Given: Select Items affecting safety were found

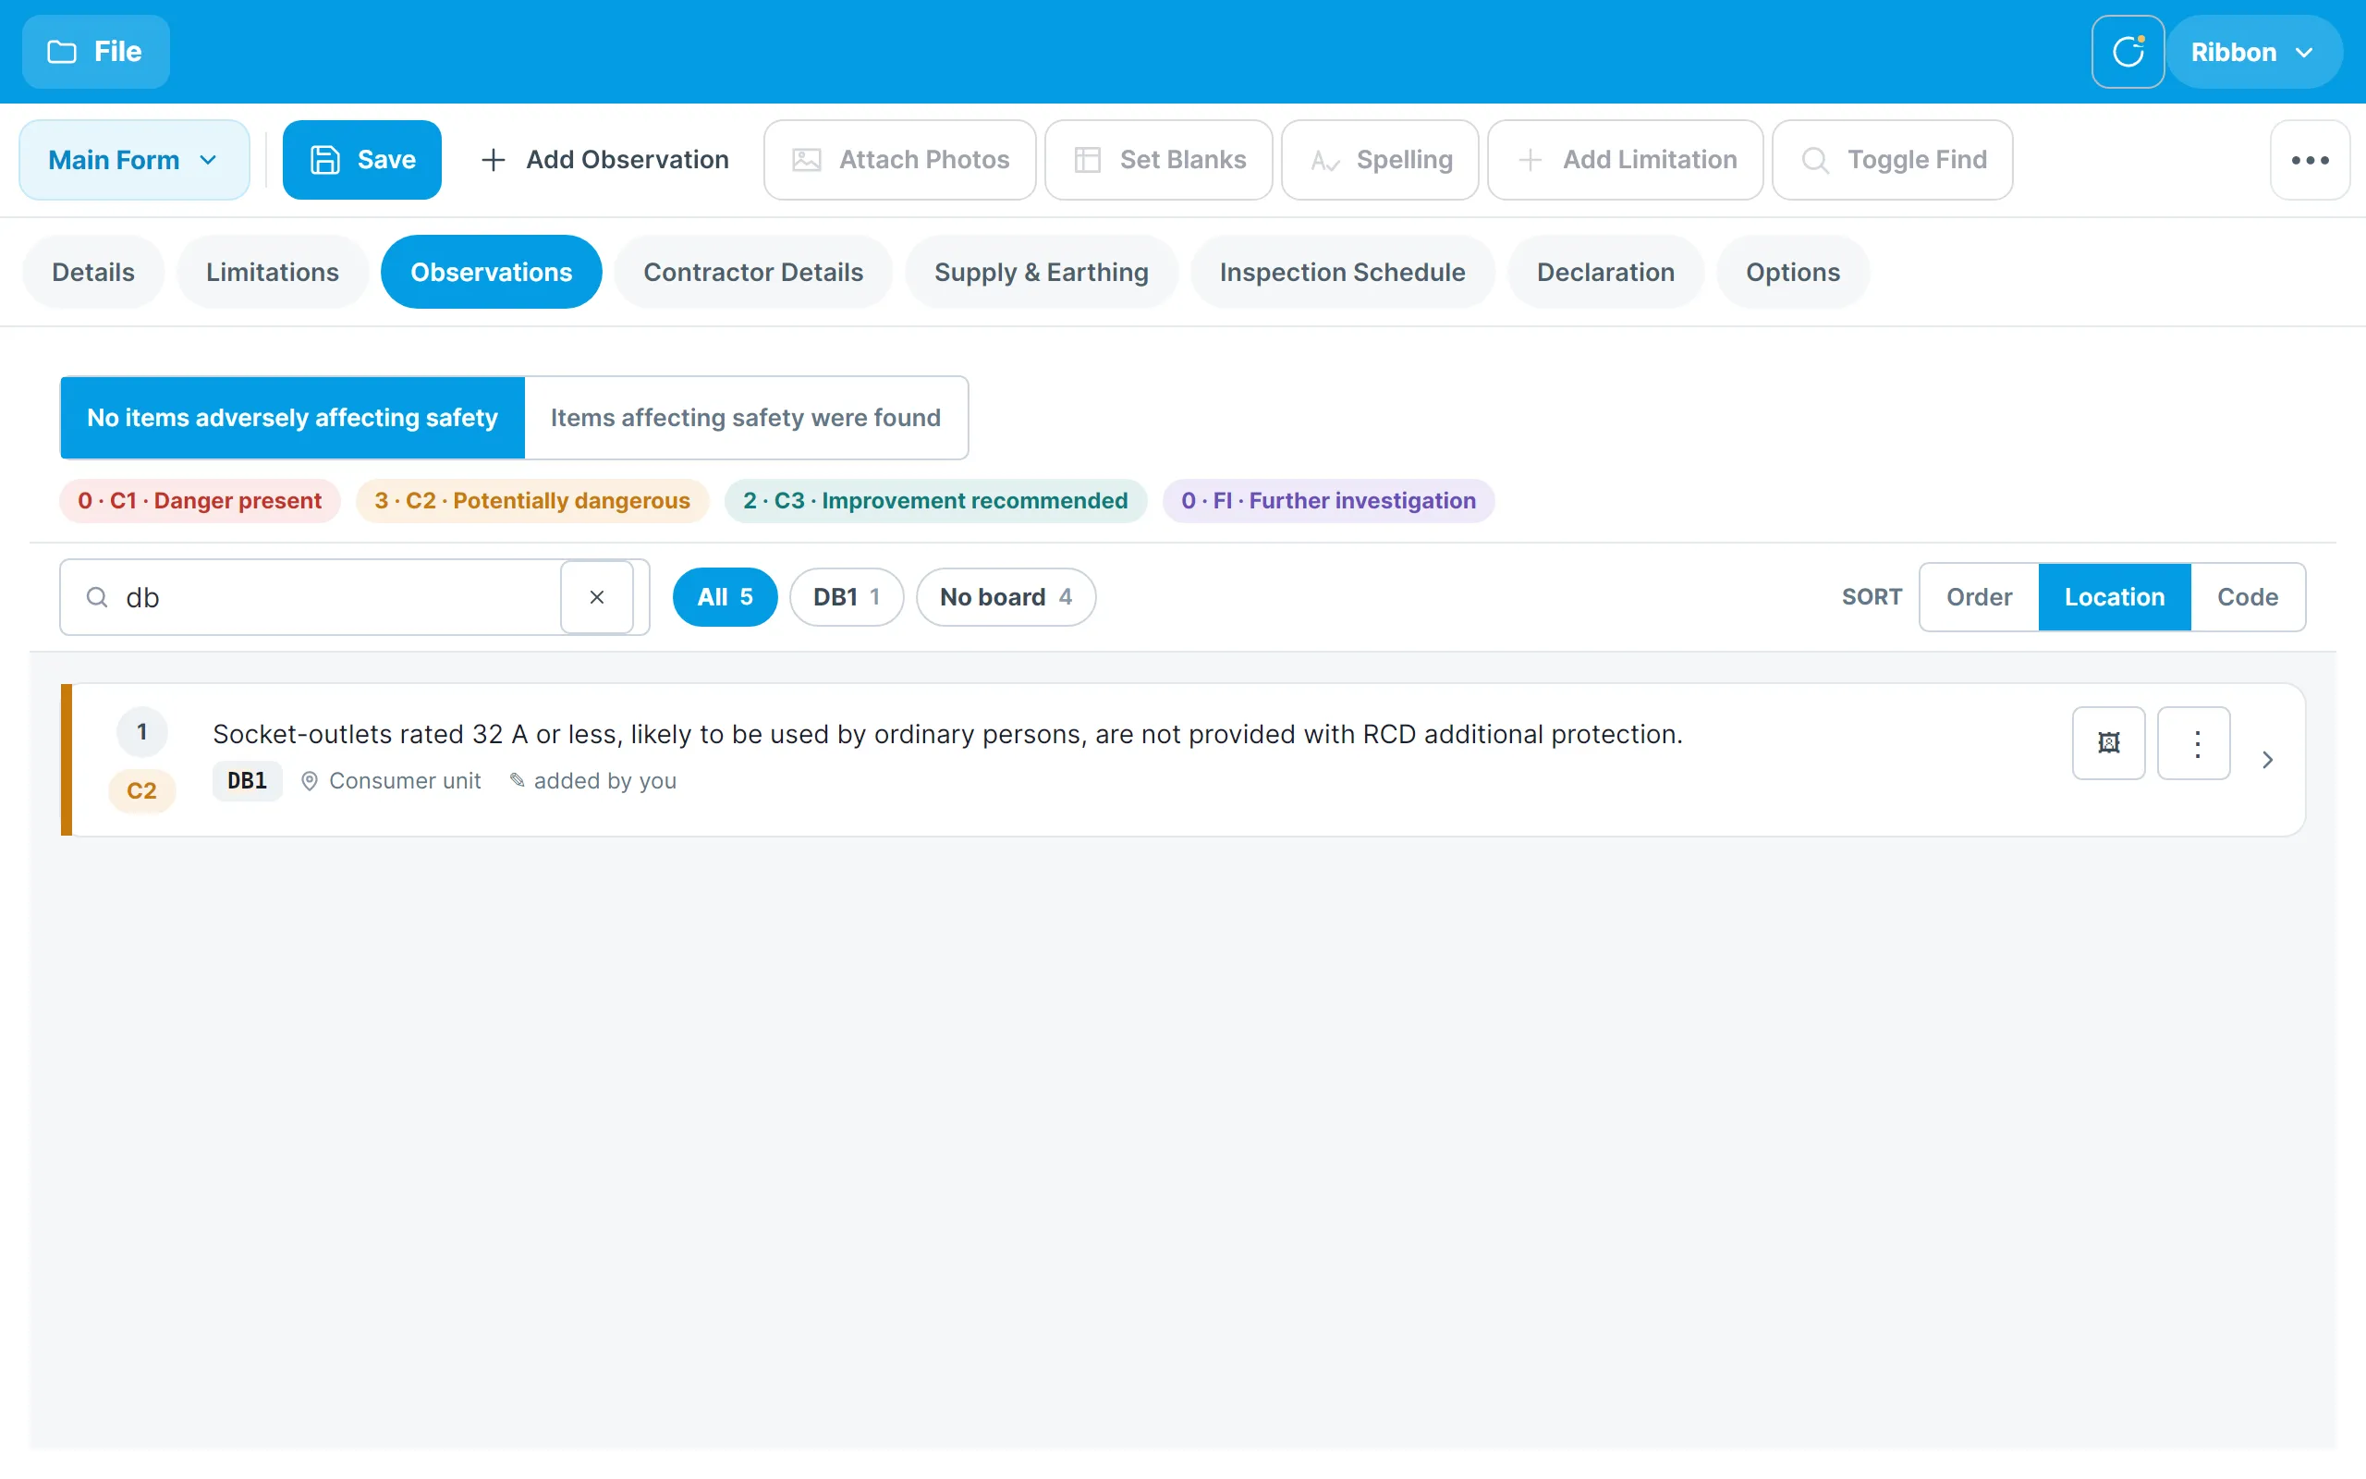Looking at the screenshot, I should click(x=746, y=418).
